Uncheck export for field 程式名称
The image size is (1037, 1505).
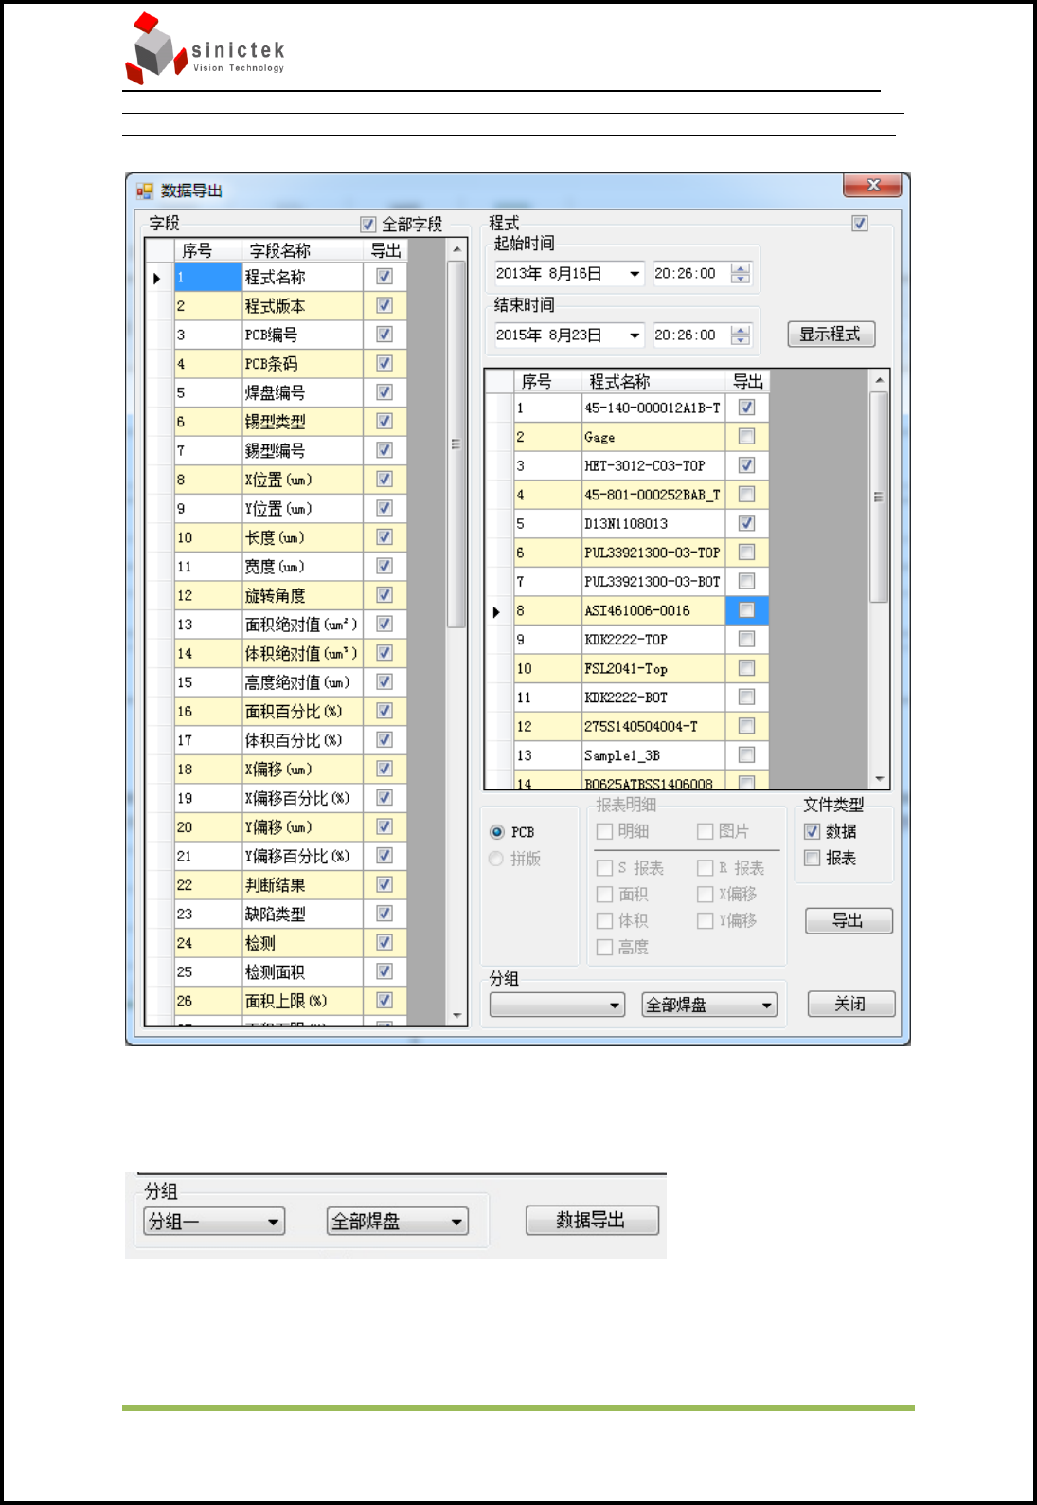384,277
